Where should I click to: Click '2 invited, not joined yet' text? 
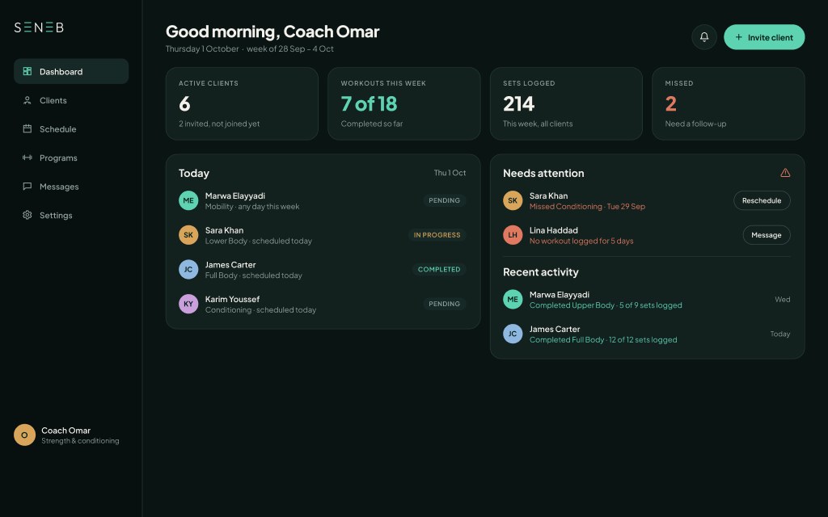[x=219, y=124]
